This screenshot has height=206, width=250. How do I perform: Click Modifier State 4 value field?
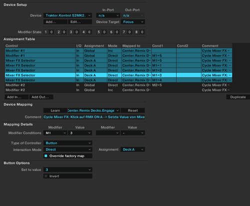[x=89, y=32]
